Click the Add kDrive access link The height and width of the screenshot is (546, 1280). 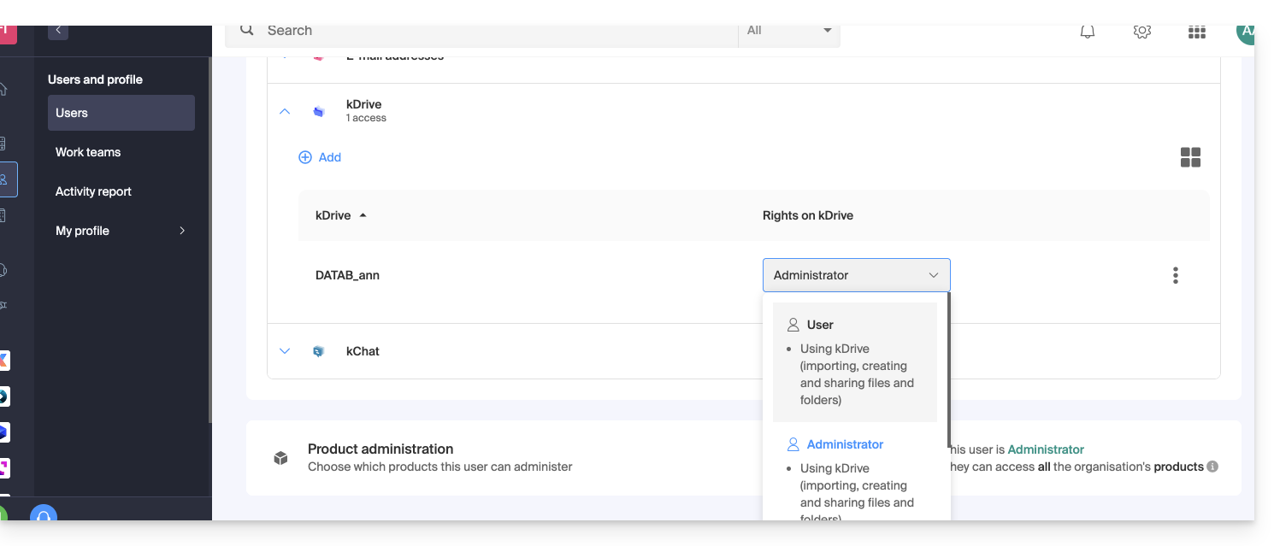pos(320,157)
